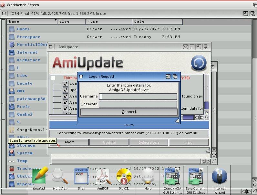The image size is (257, 195).
Task: Focus the Username input field
Action: (138, 96)
